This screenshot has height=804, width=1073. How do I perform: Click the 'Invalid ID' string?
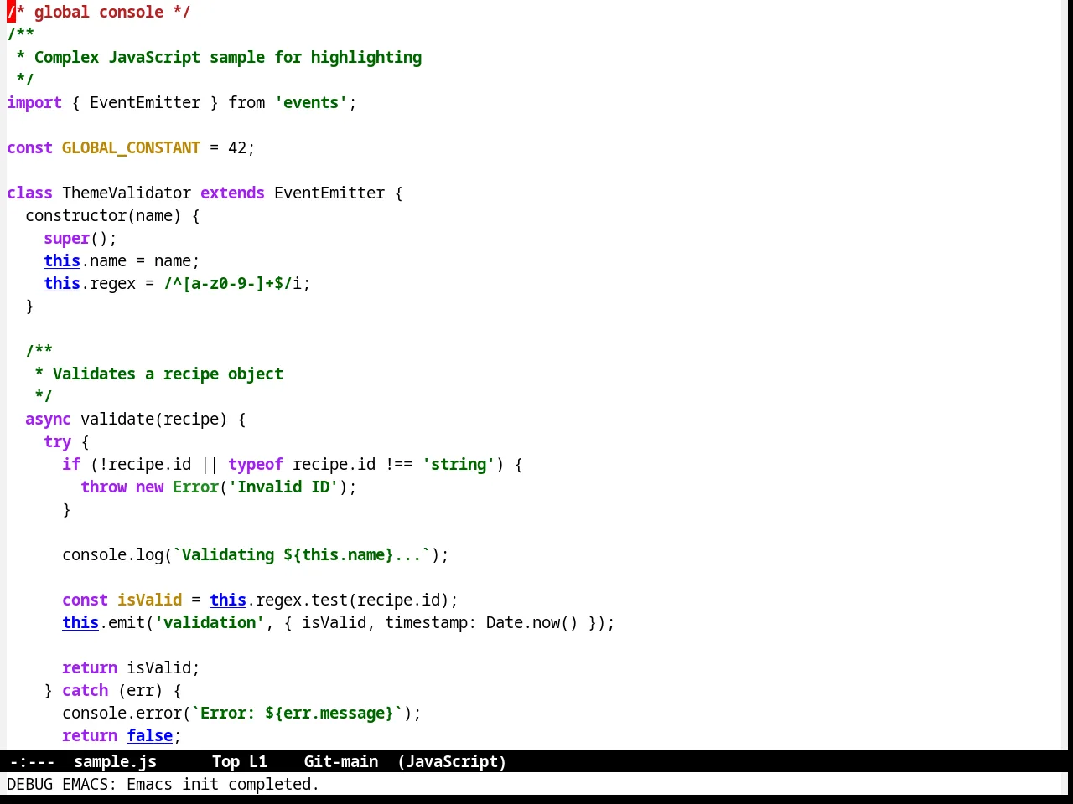(x=283, y=487)
